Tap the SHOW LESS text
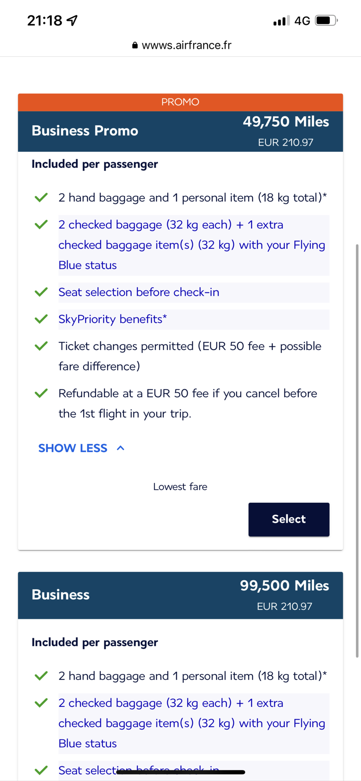The width and height of the screenshot is (361, 781). point(73,448)
